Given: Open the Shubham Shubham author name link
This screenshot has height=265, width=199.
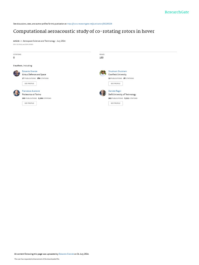Looking at the screenshot, I should coord(117,71).
